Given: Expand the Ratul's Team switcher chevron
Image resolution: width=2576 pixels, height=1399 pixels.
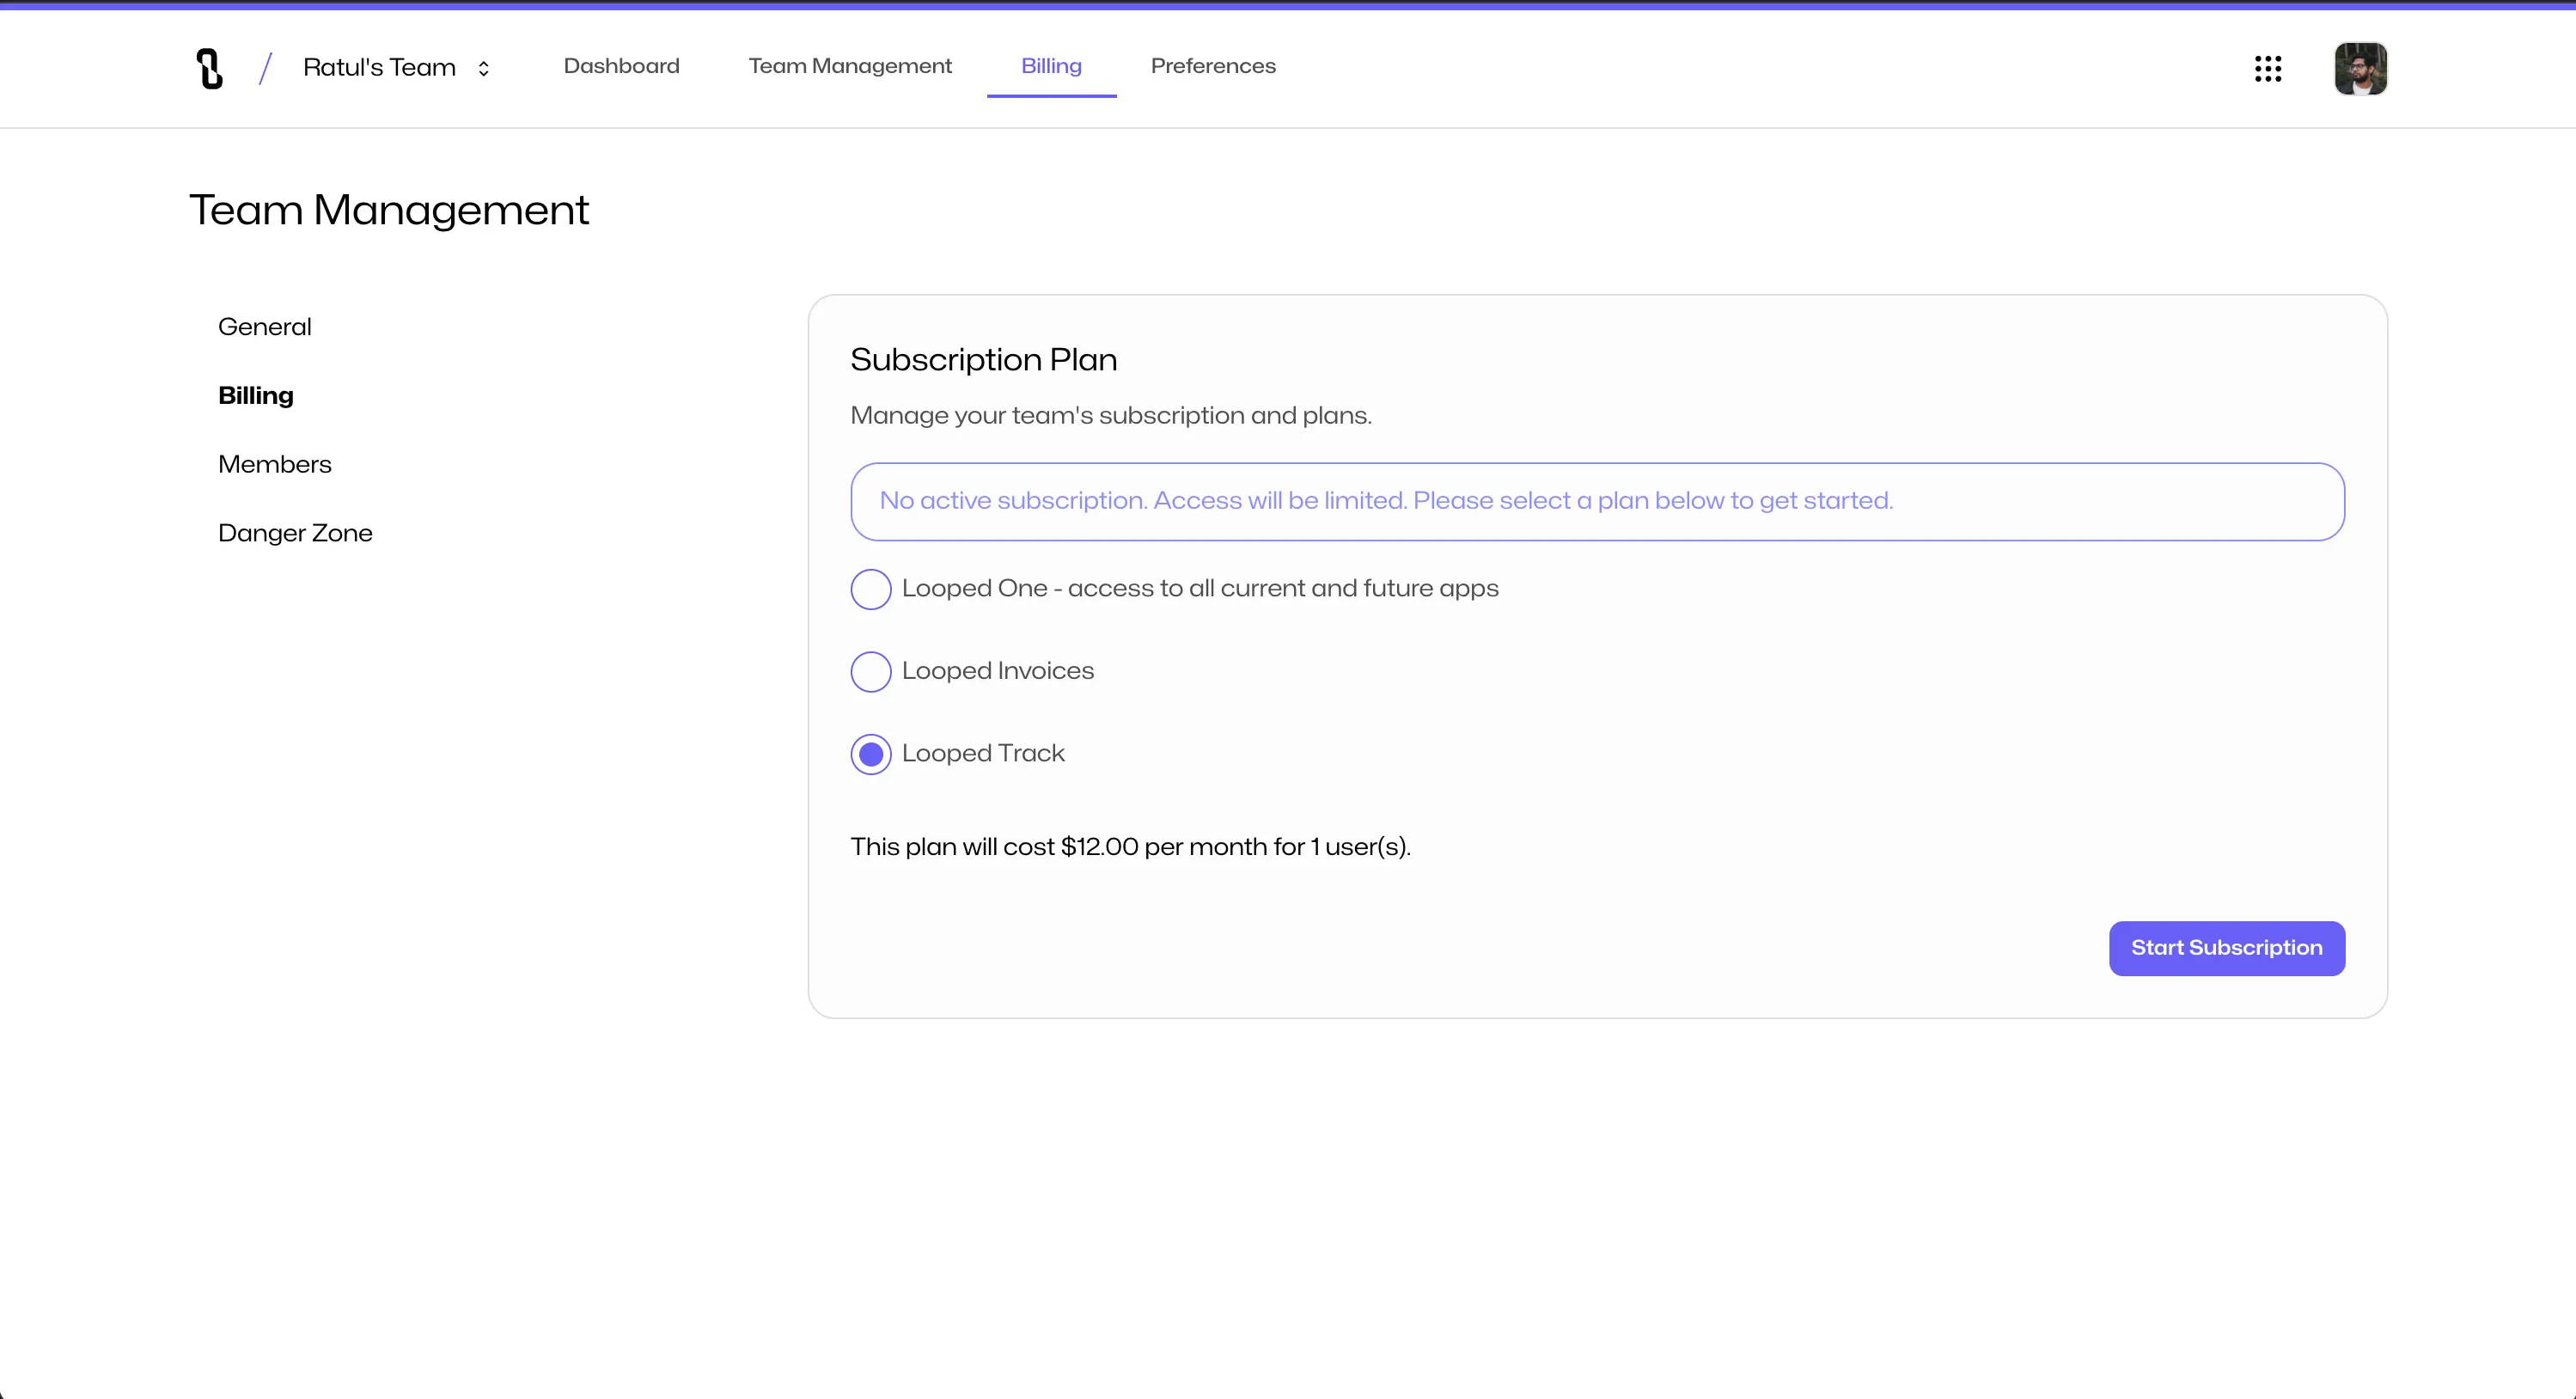Looking at the screenshot, I should click(483, 68).
